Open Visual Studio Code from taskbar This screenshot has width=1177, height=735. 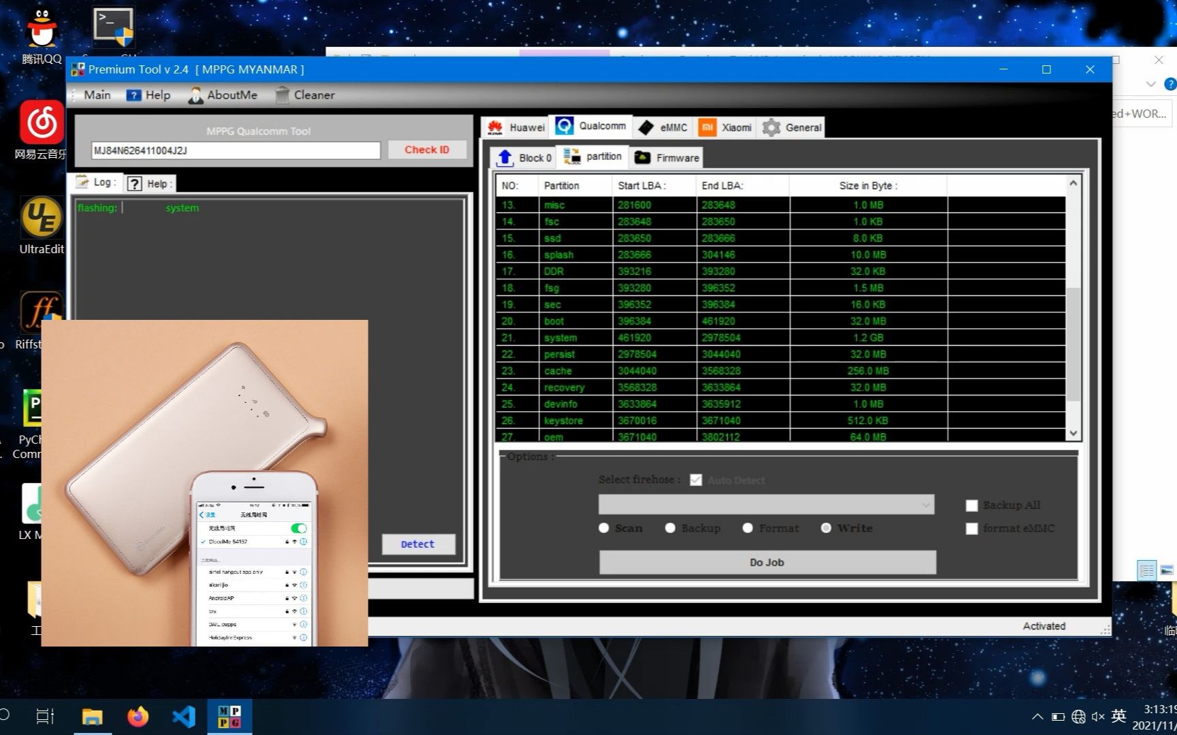pos(183,717)
